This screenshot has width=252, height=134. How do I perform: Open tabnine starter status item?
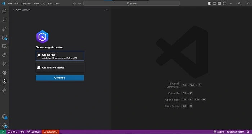(x=235, y=132)
